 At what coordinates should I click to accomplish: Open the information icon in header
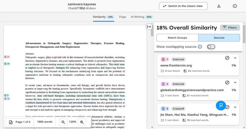click(x=235, y=6)
